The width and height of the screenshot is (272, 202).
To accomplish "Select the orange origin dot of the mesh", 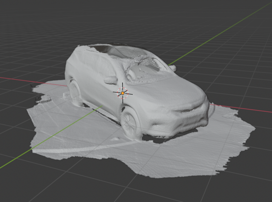I will pyautogui.click(x=123, y=93).
